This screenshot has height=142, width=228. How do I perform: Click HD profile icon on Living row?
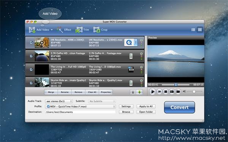(131, 70)
